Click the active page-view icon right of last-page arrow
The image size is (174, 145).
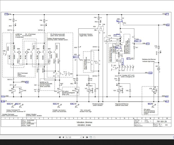(x=91, y=137)
